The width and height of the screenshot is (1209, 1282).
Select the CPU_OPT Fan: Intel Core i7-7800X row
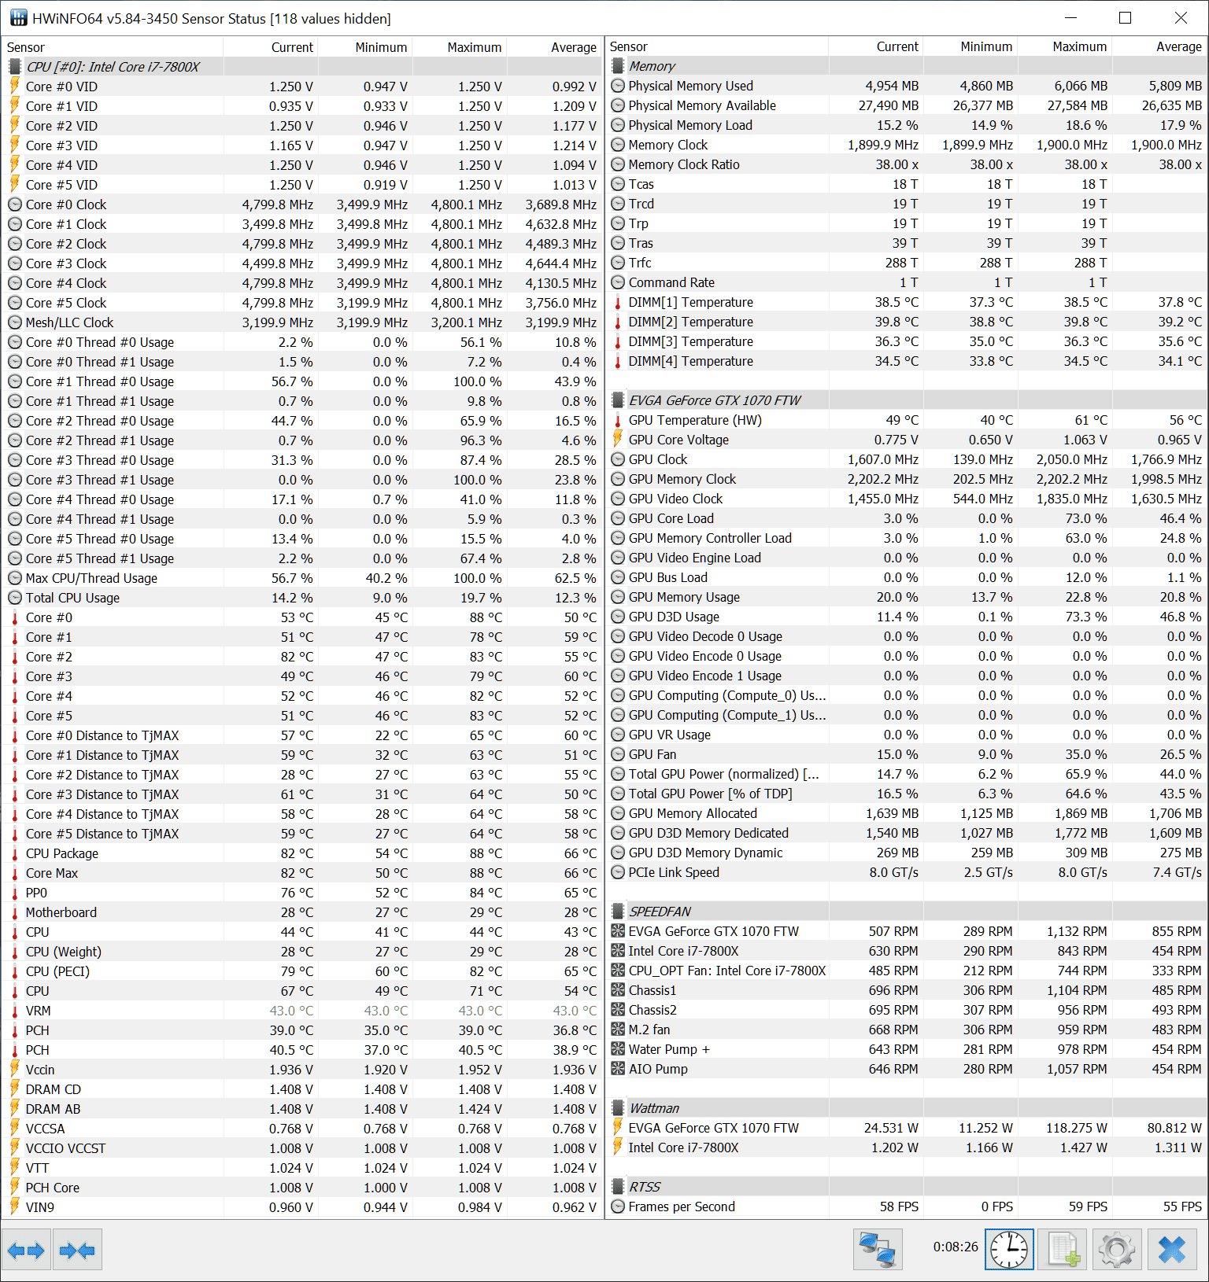coord(906,971)
